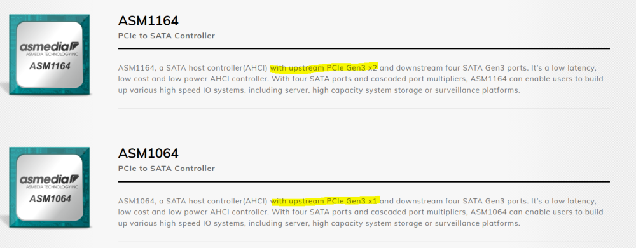
Task: Click the ASM1064 product heading
Action: tap(148, 154)
